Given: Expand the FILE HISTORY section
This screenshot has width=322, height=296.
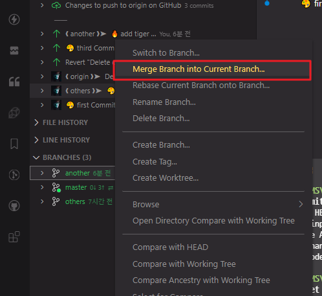Looking at the screenshot, I should tap(36, 122).
